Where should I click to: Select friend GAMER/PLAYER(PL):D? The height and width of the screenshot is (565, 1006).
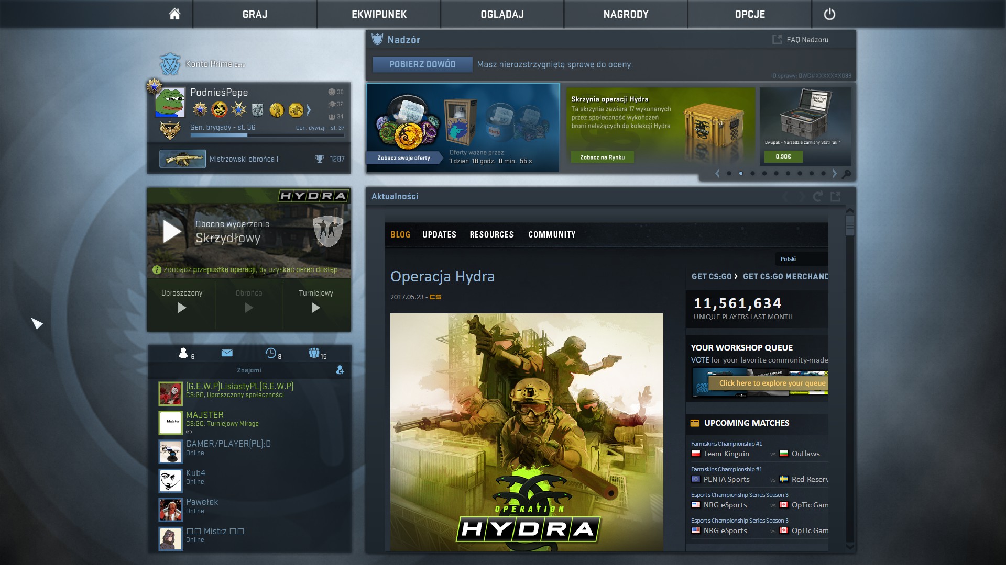coord(249,451)
